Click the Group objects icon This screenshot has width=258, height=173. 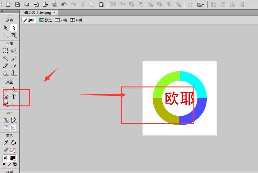click(x=113, y=4)
